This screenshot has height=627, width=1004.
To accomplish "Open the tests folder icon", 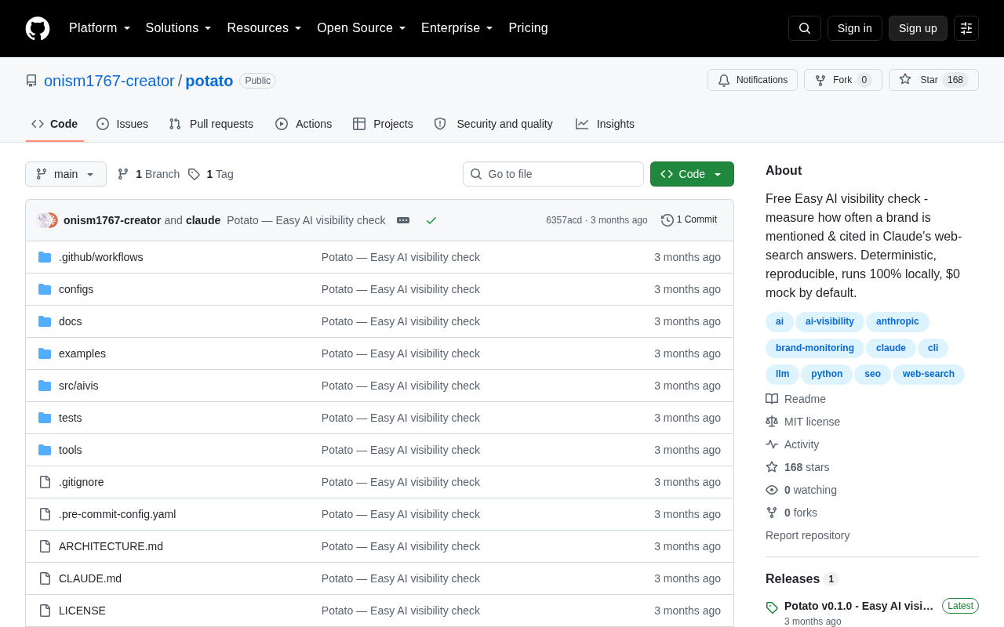I will pos(45,418).
